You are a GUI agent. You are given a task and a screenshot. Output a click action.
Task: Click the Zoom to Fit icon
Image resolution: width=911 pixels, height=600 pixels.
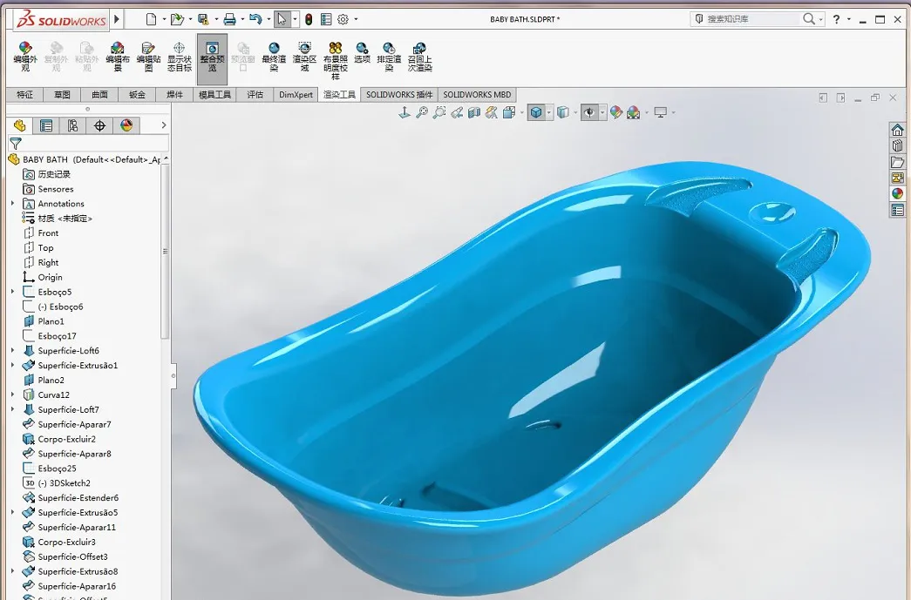tap(423, 112)
